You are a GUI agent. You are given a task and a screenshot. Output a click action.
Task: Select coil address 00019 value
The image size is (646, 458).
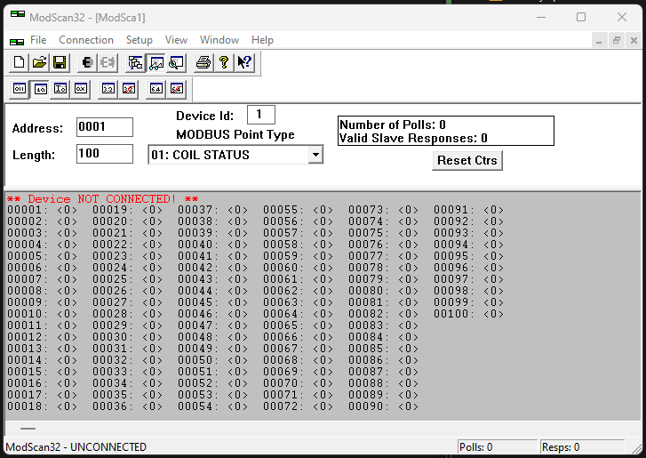152,210
